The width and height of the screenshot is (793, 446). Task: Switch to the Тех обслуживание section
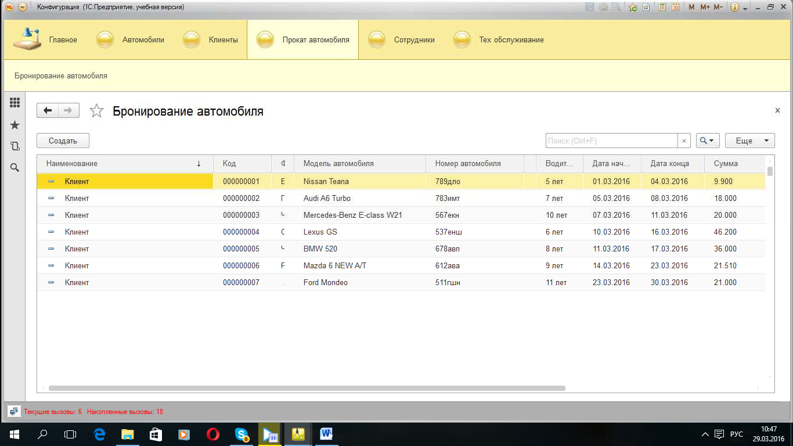pos(498,40)
